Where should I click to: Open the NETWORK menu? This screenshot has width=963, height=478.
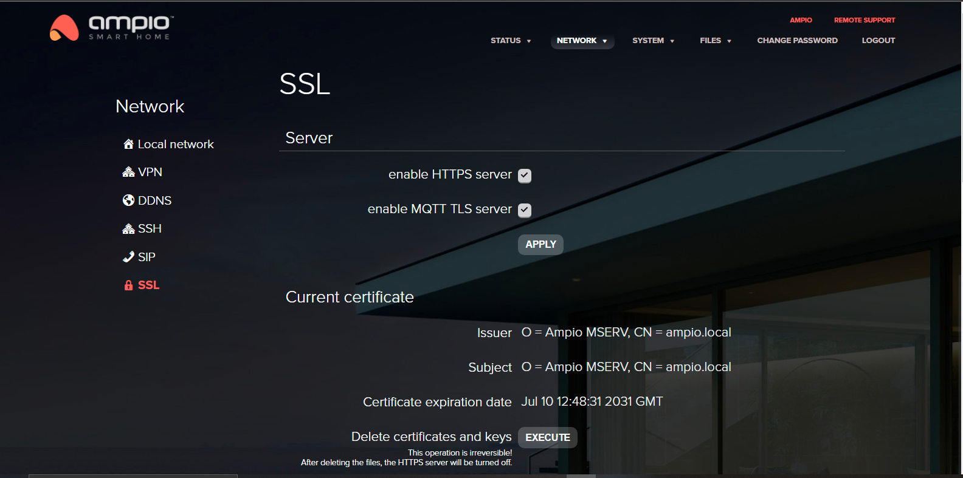tap(582, 41)
